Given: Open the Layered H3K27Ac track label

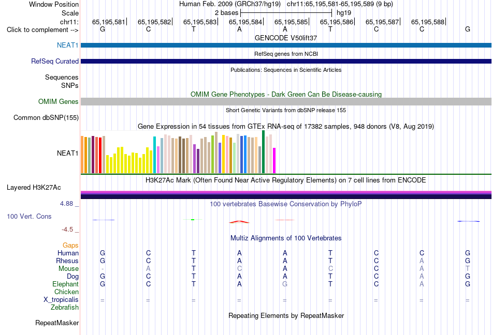Looking at the screenshot, I should coord(34,187).
